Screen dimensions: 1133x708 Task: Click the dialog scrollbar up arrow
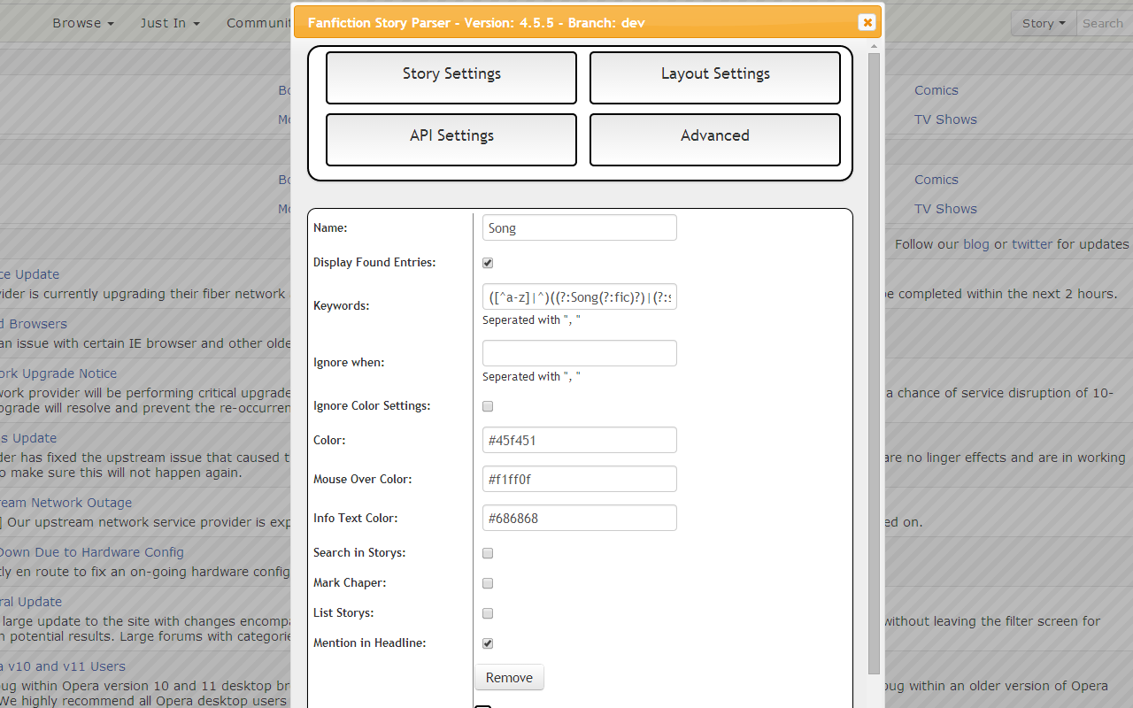(874, 46)
